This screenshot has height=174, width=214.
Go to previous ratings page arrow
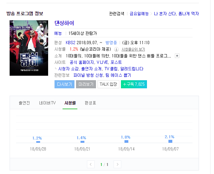pos(91,164)
